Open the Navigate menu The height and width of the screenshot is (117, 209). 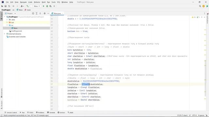pyautogui.click(x=23, y=2)
